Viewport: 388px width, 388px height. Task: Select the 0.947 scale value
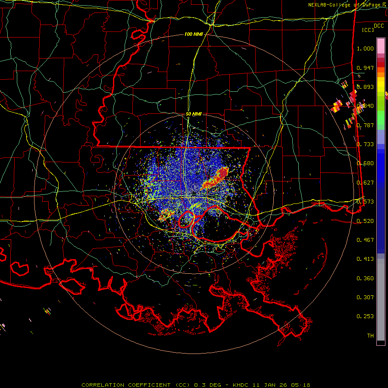click(x=365, y=68)
